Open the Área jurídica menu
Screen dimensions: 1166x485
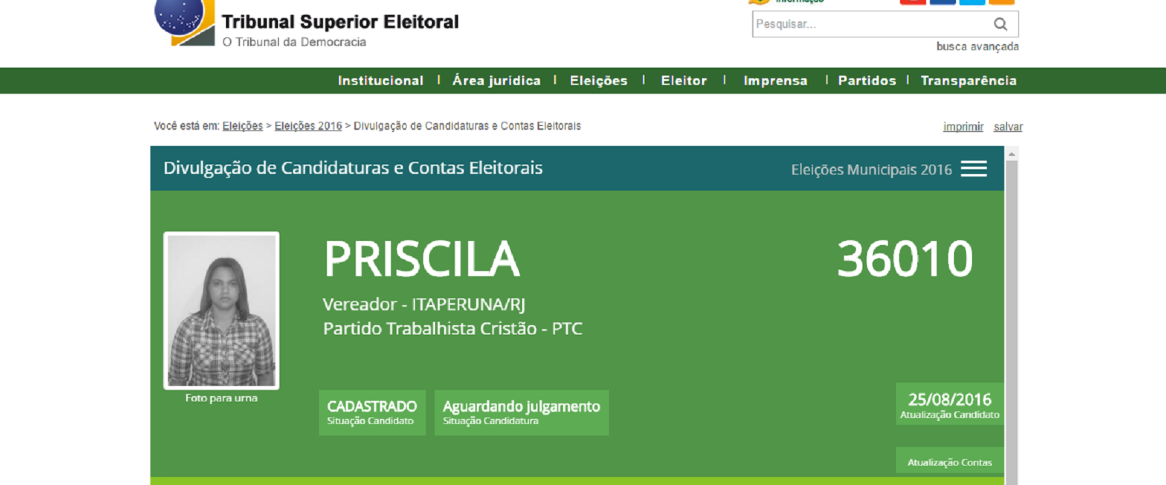point(496,81)
